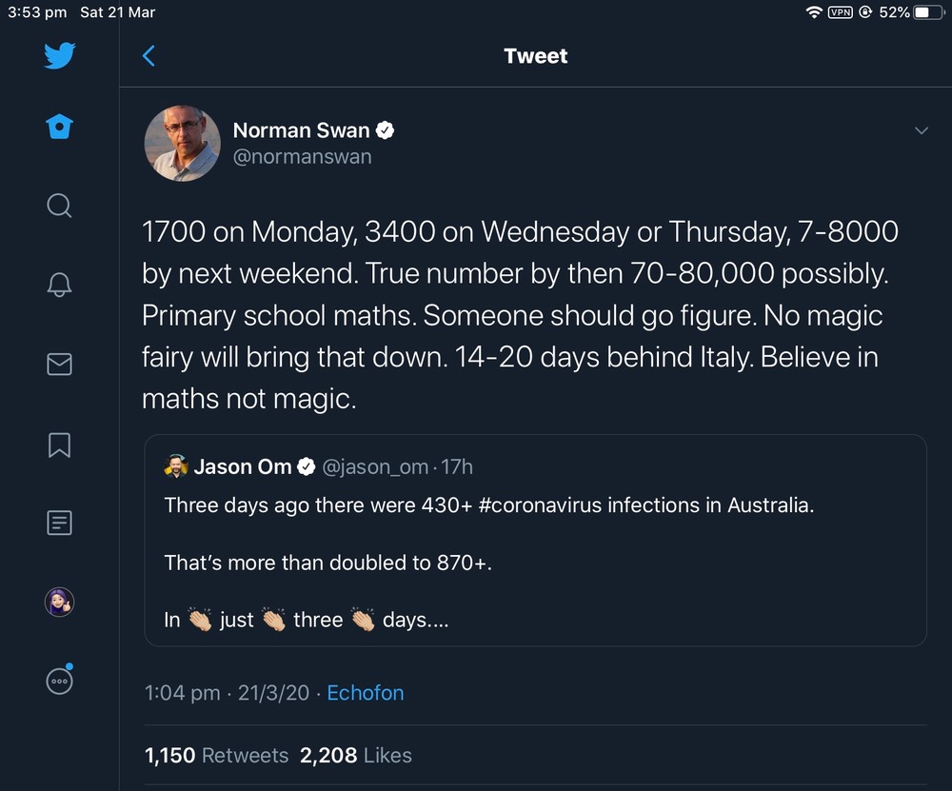Screen dimensions: 952x791
Task: Open the profile avatar in sidebar
Action: pyautogui.click(x=59, y=602)
